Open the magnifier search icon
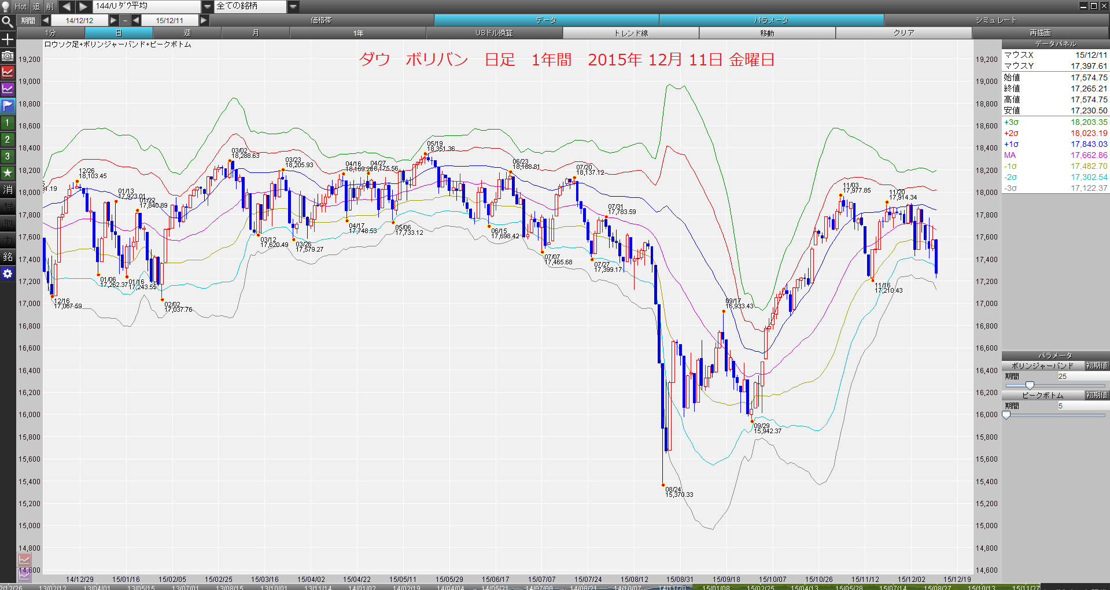 click(8, 22)
